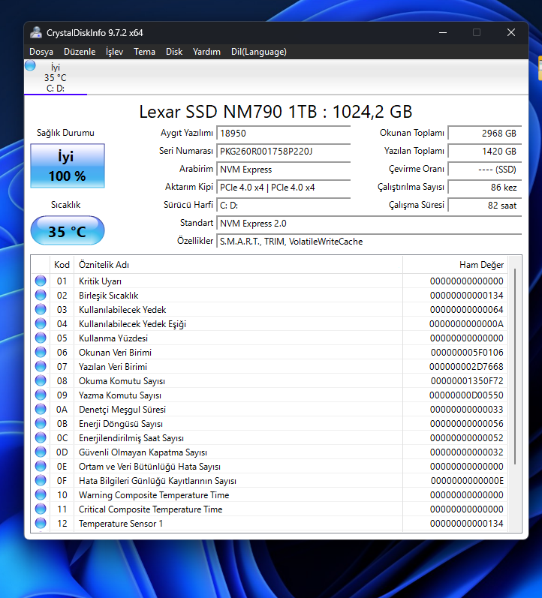Screen dimensions: 542x598
Task: Open the Tema menu
Action: pyautogui.click(x=144, y=52)
